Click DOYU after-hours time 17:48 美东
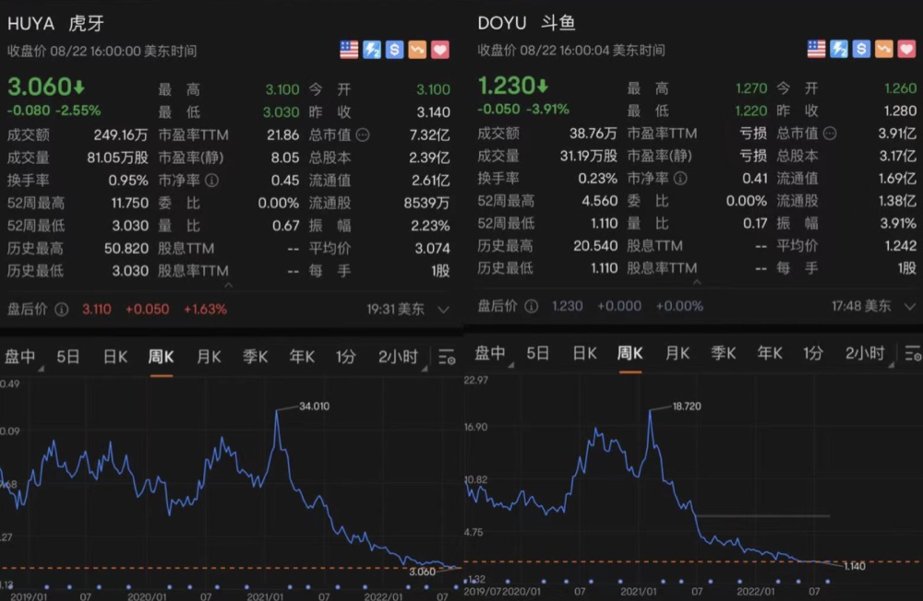Viewport: 923px width, 601px height. [861, 306]
